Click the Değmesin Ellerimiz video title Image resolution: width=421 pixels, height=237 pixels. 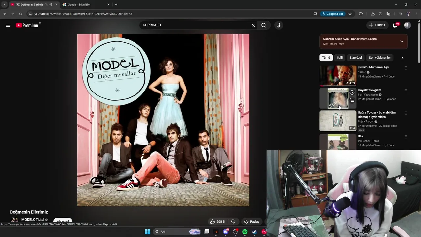click(x=29, y=212)
